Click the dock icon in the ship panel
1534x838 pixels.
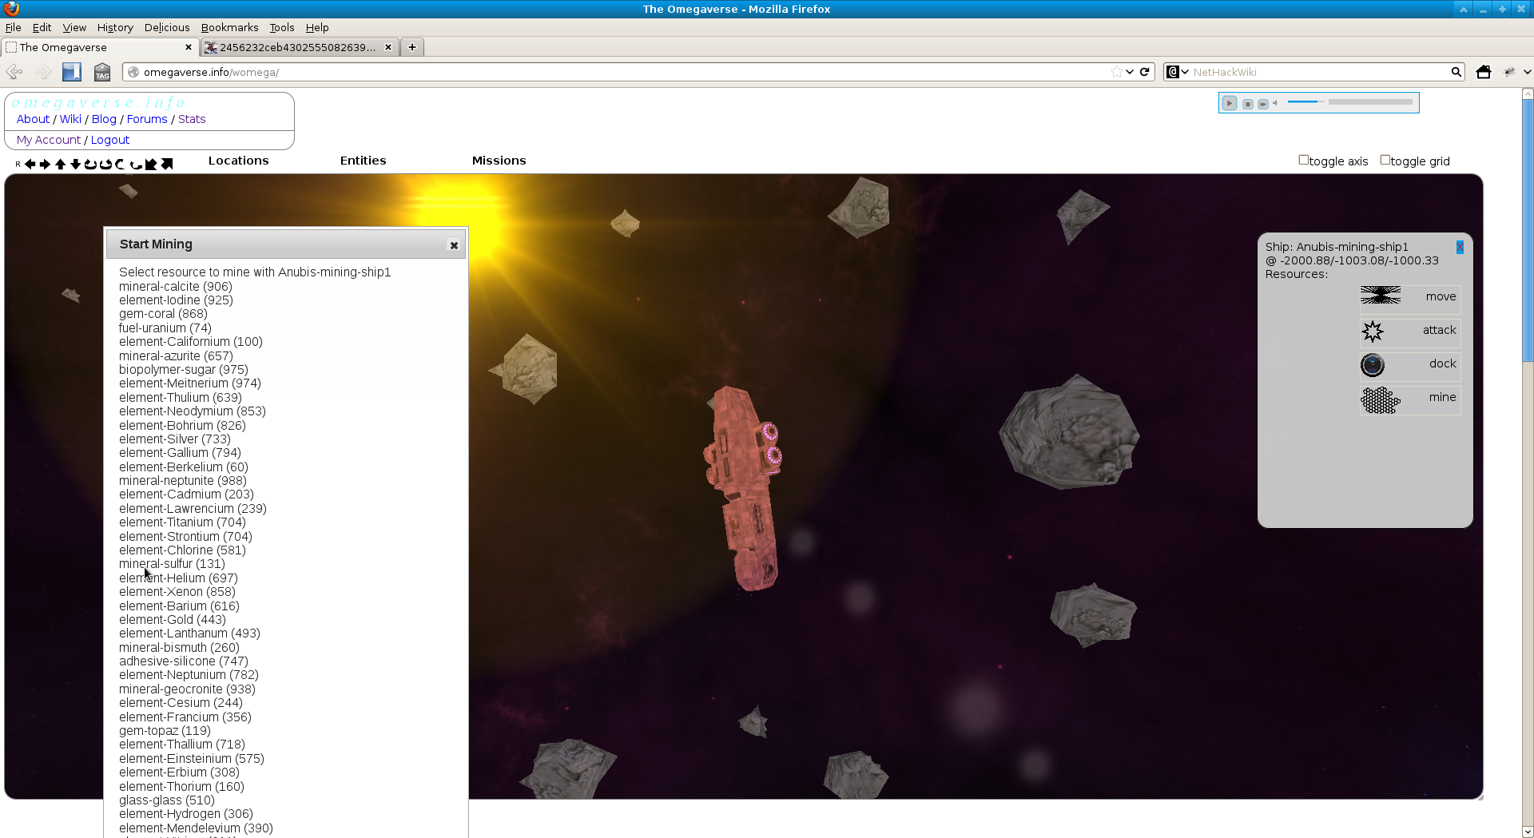tap(1372, 365)
